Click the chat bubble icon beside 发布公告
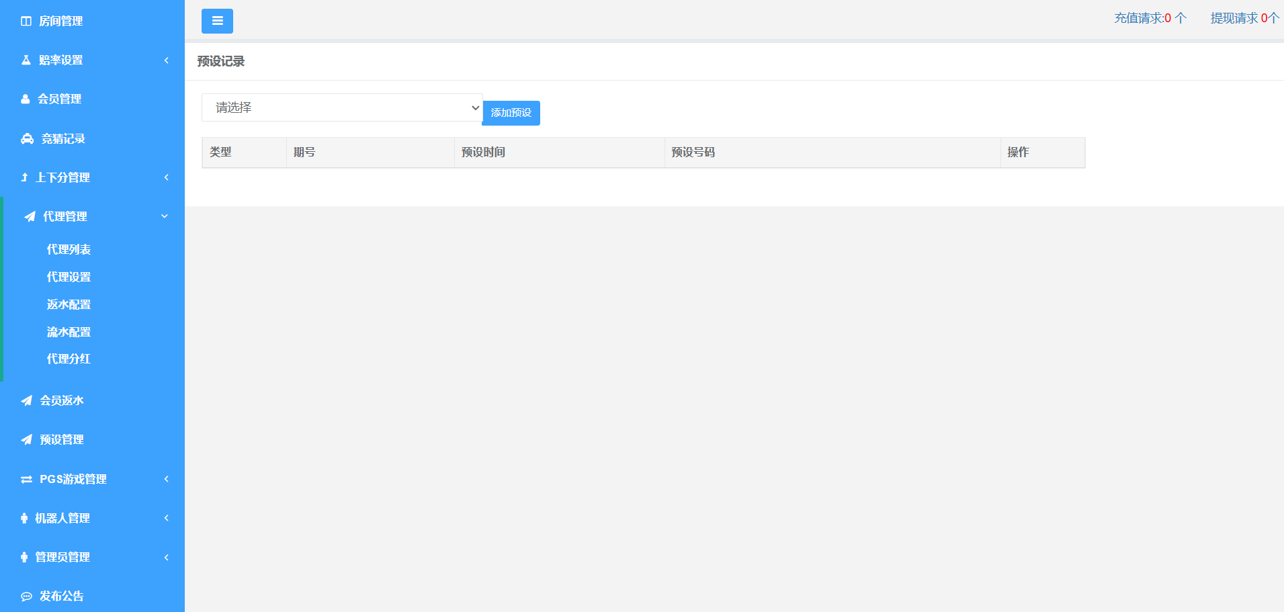 tap(27, 597)
